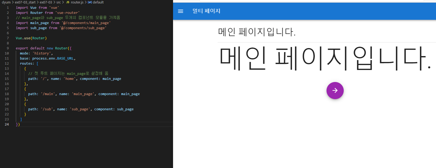Click 'base: process.env.BASE_URL,' line
This screenshot has height=168, width=436.
point(47,58)
